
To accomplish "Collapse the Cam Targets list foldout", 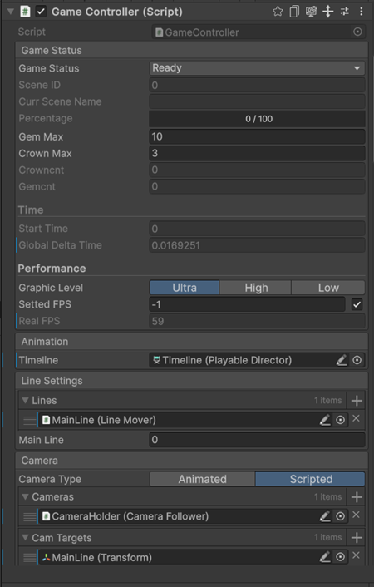I will pos(25,538).
